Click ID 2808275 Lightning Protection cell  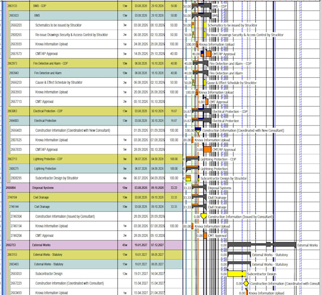[x=19, y=169]
